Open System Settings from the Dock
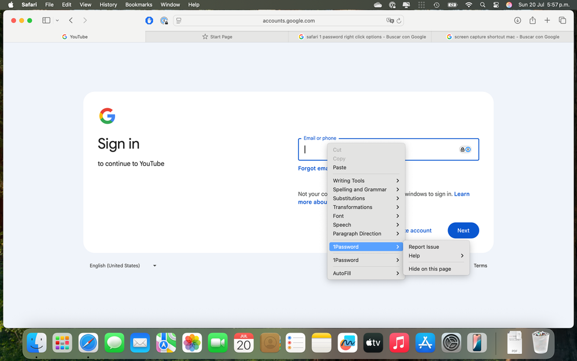577x361 pixels. click(x=451, y=343)
